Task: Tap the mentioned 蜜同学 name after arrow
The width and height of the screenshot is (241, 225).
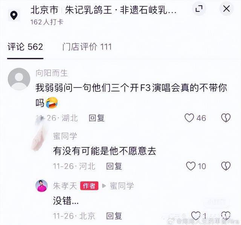Action: pyautogui.click(x=122, y=186)
